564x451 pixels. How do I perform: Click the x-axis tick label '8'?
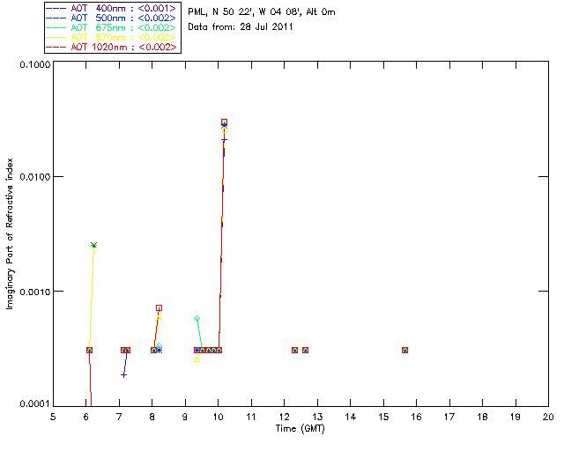coord(152,417)
